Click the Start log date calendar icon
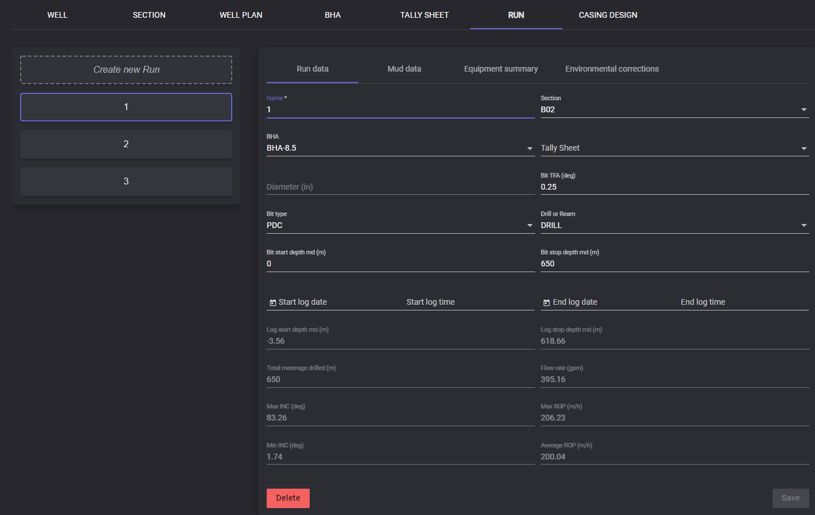Screen dimensions: 815x515 click(273, 302)
